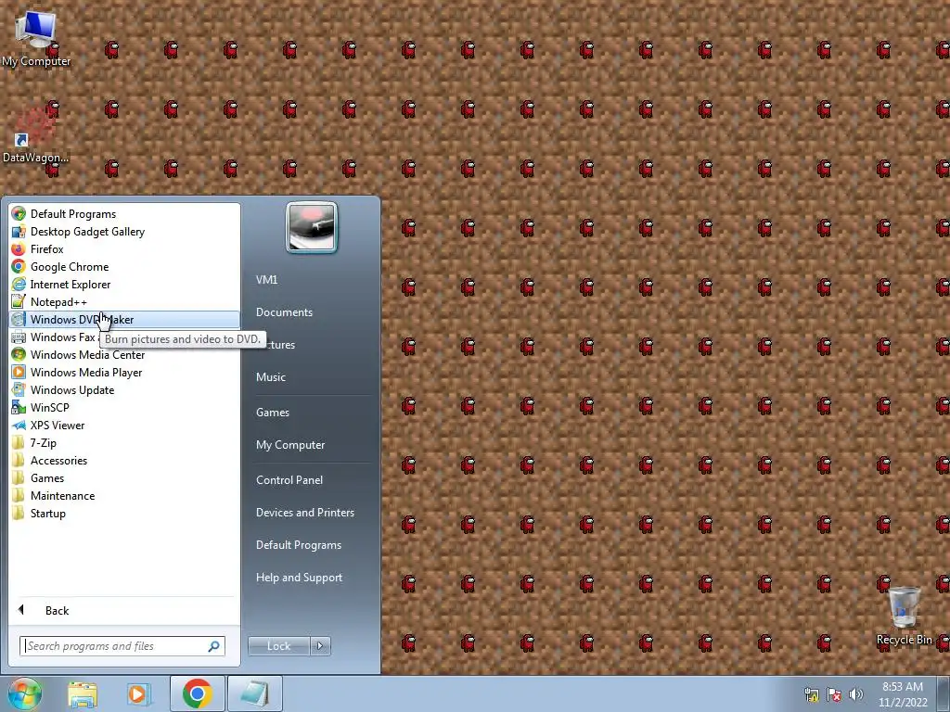Viewport: 950px width, 712px height.
Task: Open Chrome from the taskbar
Action: coord(197,693)
